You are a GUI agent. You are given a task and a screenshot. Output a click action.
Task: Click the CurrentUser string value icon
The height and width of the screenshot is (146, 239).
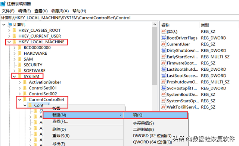[164, 44]
